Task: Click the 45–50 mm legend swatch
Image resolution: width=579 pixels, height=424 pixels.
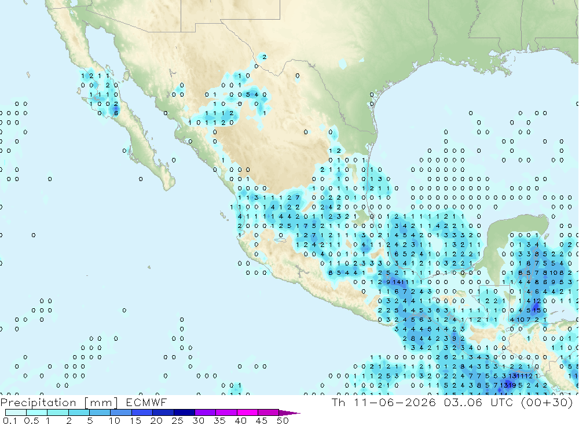Action: pyautogui.click(x=268, y=412)
